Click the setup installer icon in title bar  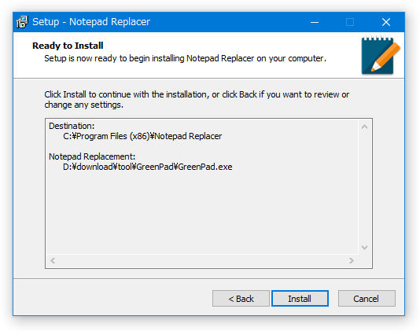pos(22,22)
